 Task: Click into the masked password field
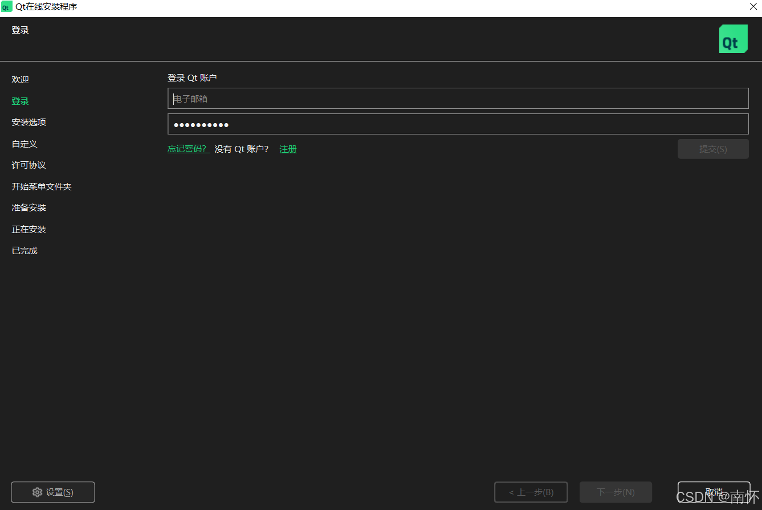(458, 124)
